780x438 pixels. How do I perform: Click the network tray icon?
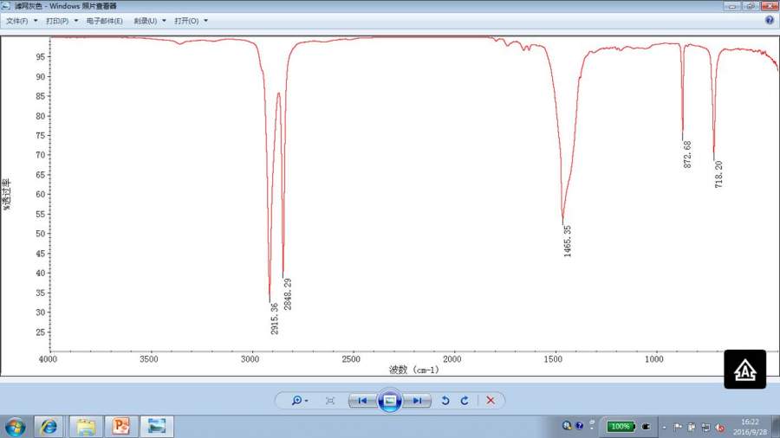(705, 427)
